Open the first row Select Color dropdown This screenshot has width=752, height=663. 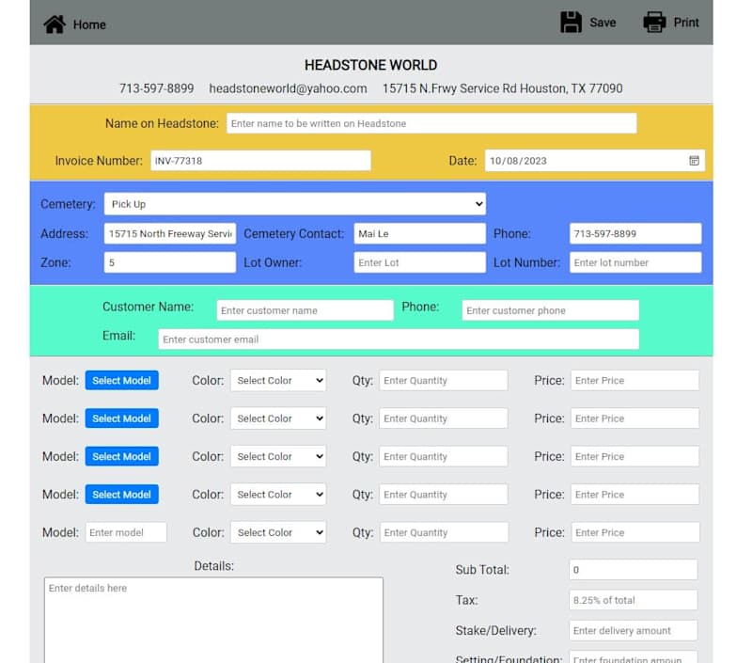[x=278, y=381]
